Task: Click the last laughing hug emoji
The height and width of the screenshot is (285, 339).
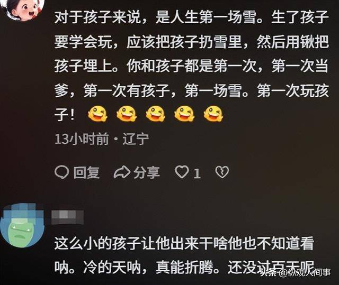Action: 213,114
